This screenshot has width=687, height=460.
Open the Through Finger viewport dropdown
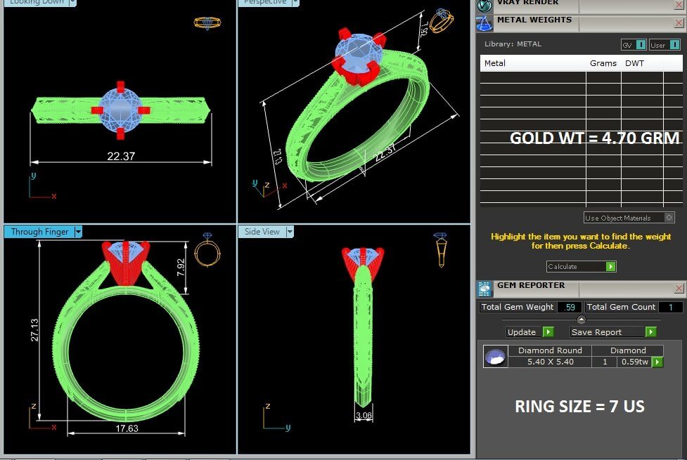[x=78, y=232]
